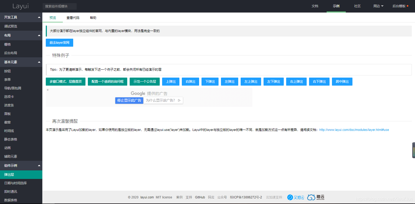Select 后台布局 in sidebar
This screenshot has width=415, height=204.
click(21, 53)
